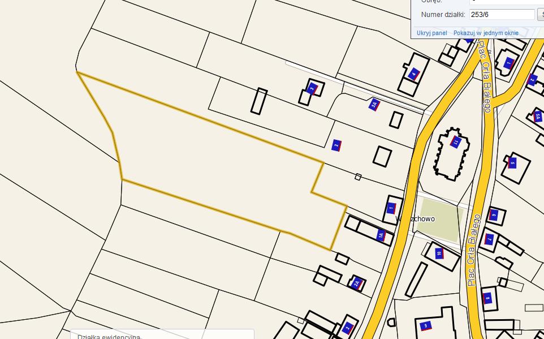Select address marker 5 building point

(x=512, y=162)
